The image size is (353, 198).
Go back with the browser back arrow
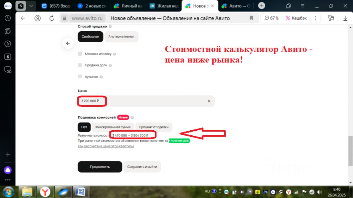(x=23, y=18)
